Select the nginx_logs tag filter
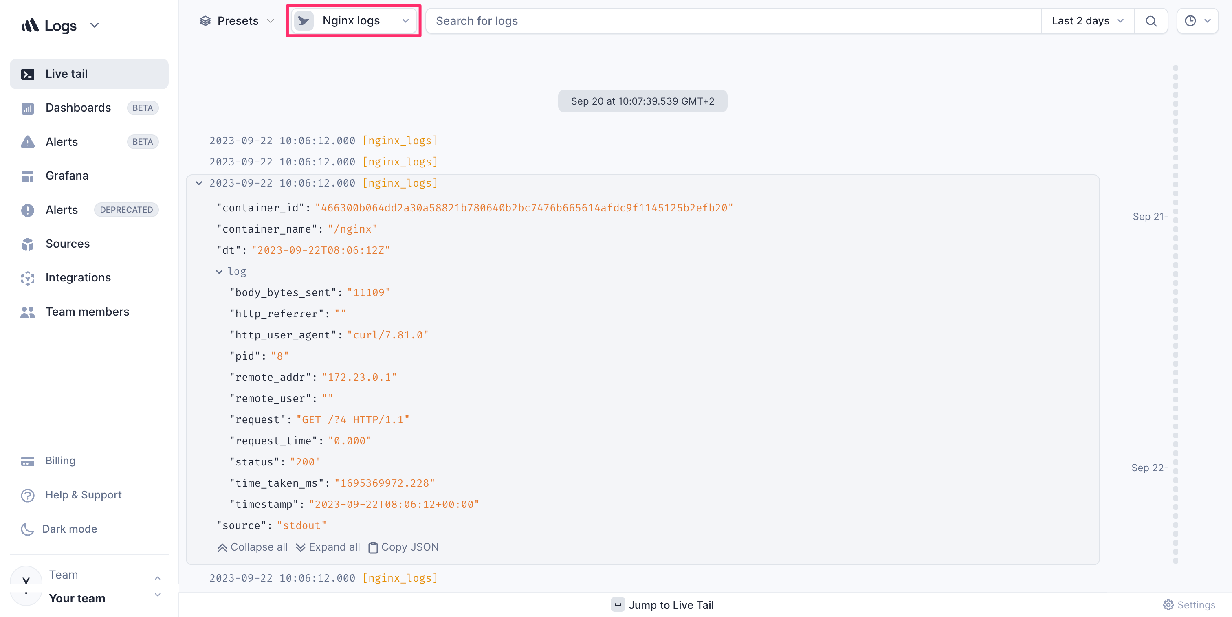 click(x=354, y=20)
